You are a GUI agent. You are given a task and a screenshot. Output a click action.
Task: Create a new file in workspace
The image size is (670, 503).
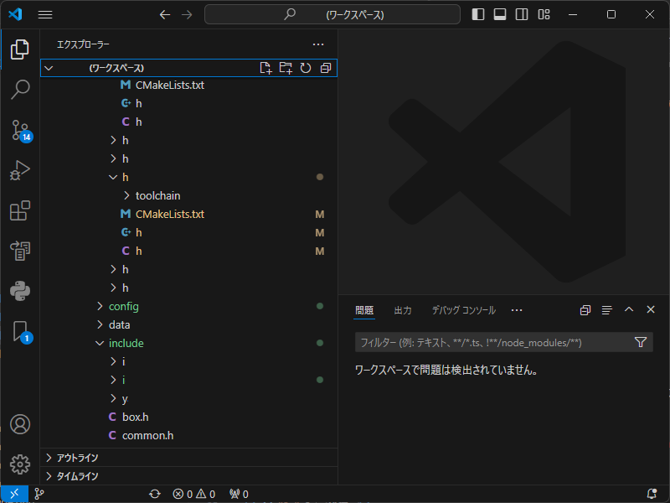coord(265,68)
